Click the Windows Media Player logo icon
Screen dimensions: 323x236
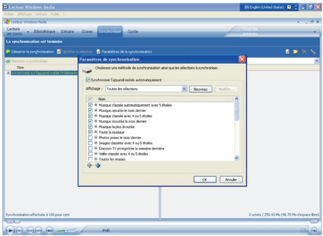8,22
